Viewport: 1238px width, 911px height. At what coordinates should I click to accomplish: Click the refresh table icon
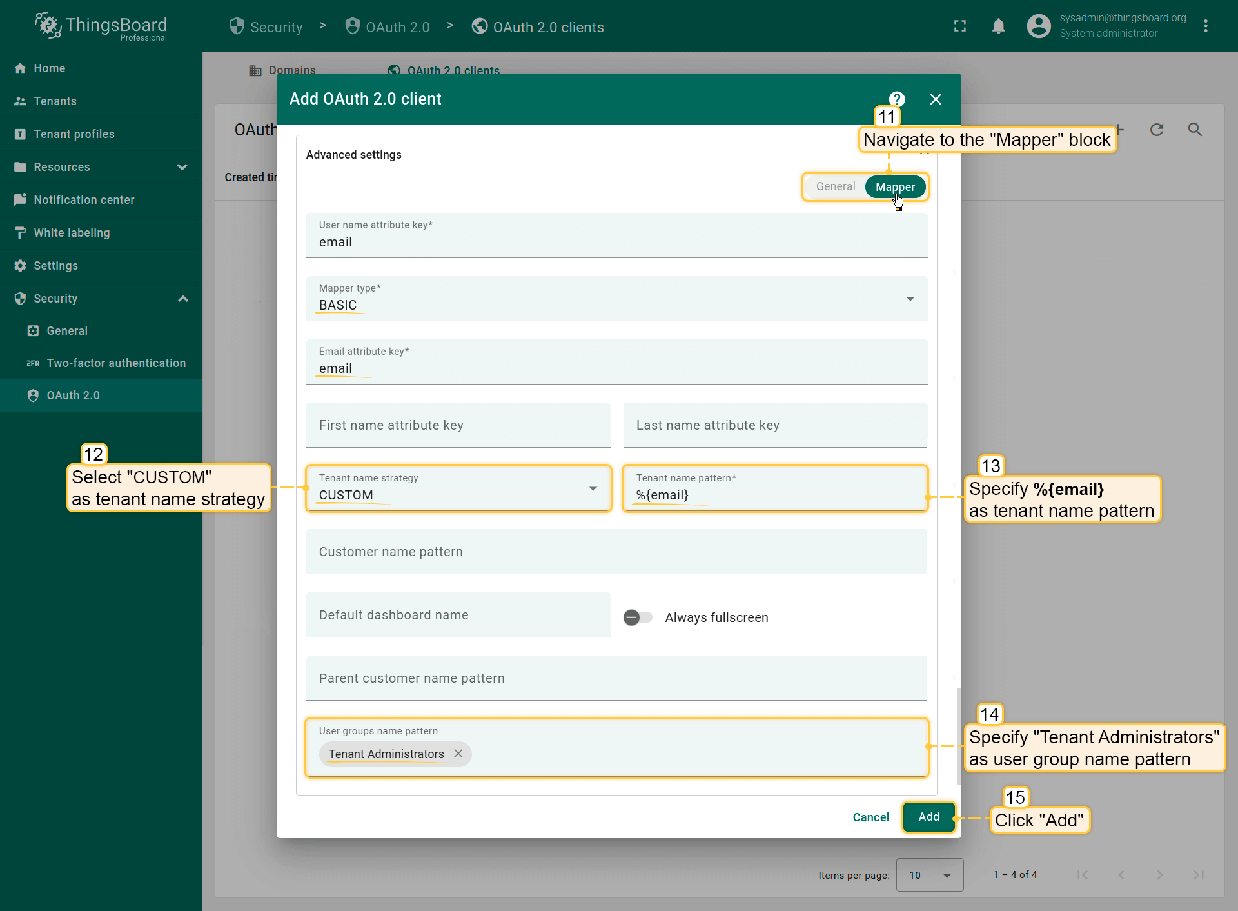point(1157,130)
